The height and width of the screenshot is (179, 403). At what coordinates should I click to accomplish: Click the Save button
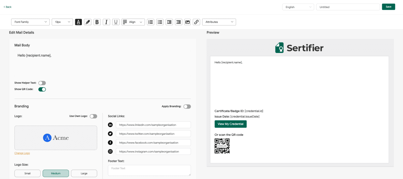(x=388, y=7)
